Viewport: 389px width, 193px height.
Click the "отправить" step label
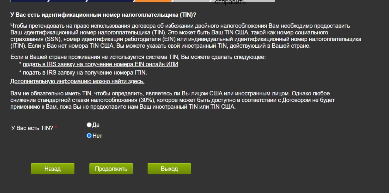(x=230, y=2)
